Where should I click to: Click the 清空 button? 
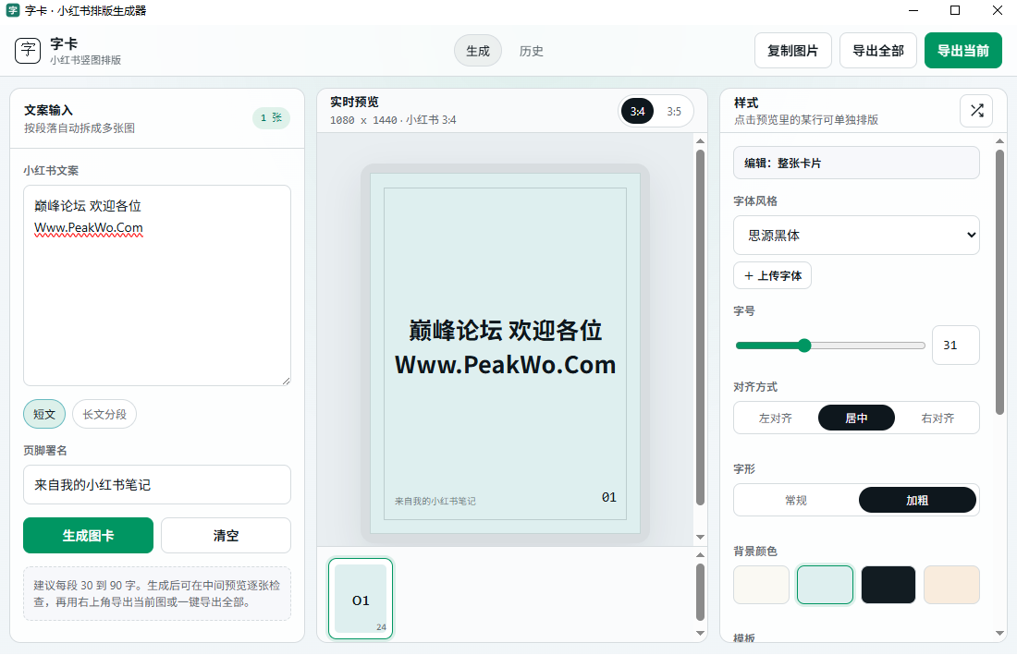(226, 535)
